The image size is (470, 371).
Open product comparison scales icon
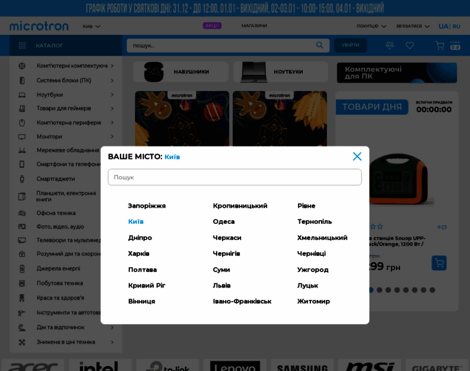click(390, 45)
